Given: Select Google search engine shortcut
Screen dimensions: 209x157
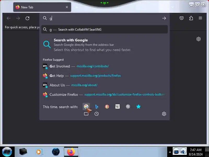Looking at the screenshot, I should click(86, 106).
